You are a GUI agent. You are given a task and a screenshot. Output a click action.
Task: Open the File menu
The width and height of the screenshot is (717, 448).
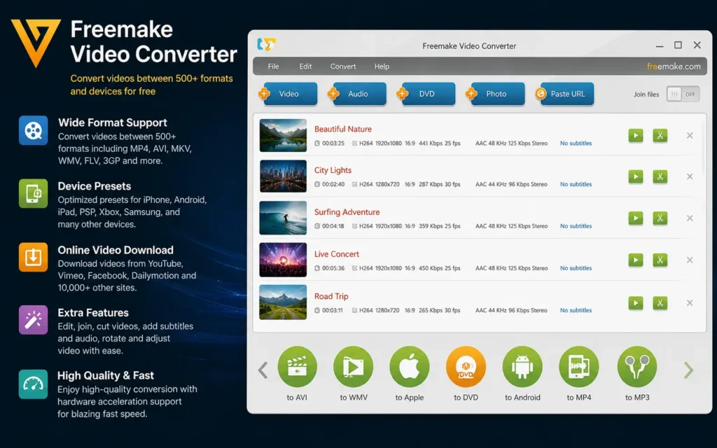pos(274,66)
